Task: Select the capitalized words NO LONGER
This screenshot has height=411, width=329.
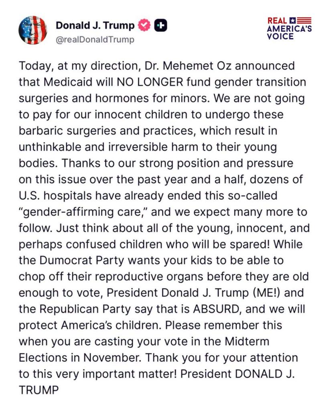Action: click(x=150, y=82)
